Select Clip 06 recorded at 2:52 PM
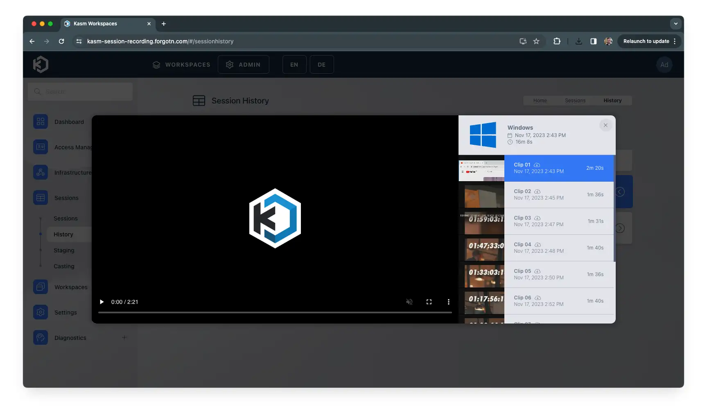This screenshot has height=418, width=707. pos(558,301)
